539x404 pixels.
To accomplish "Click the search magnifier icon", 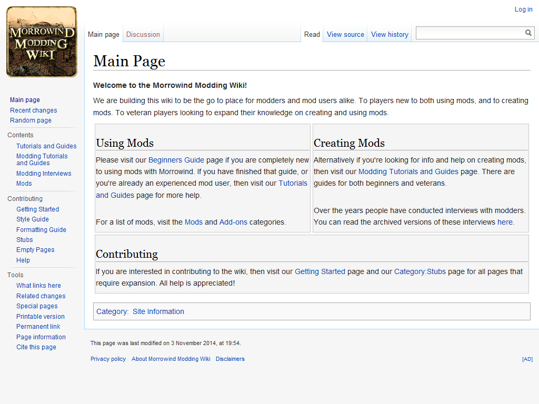I will tap(528, 33).
